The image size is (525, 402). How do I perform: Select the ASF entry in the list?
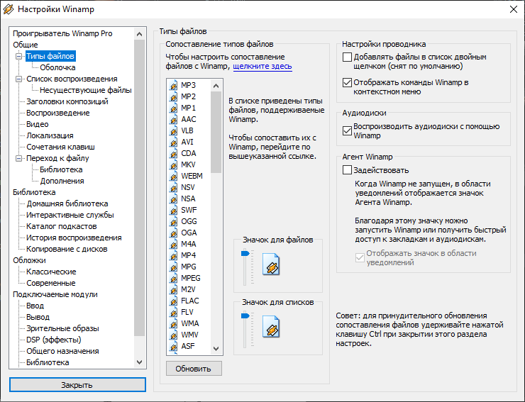coord(188,346)
